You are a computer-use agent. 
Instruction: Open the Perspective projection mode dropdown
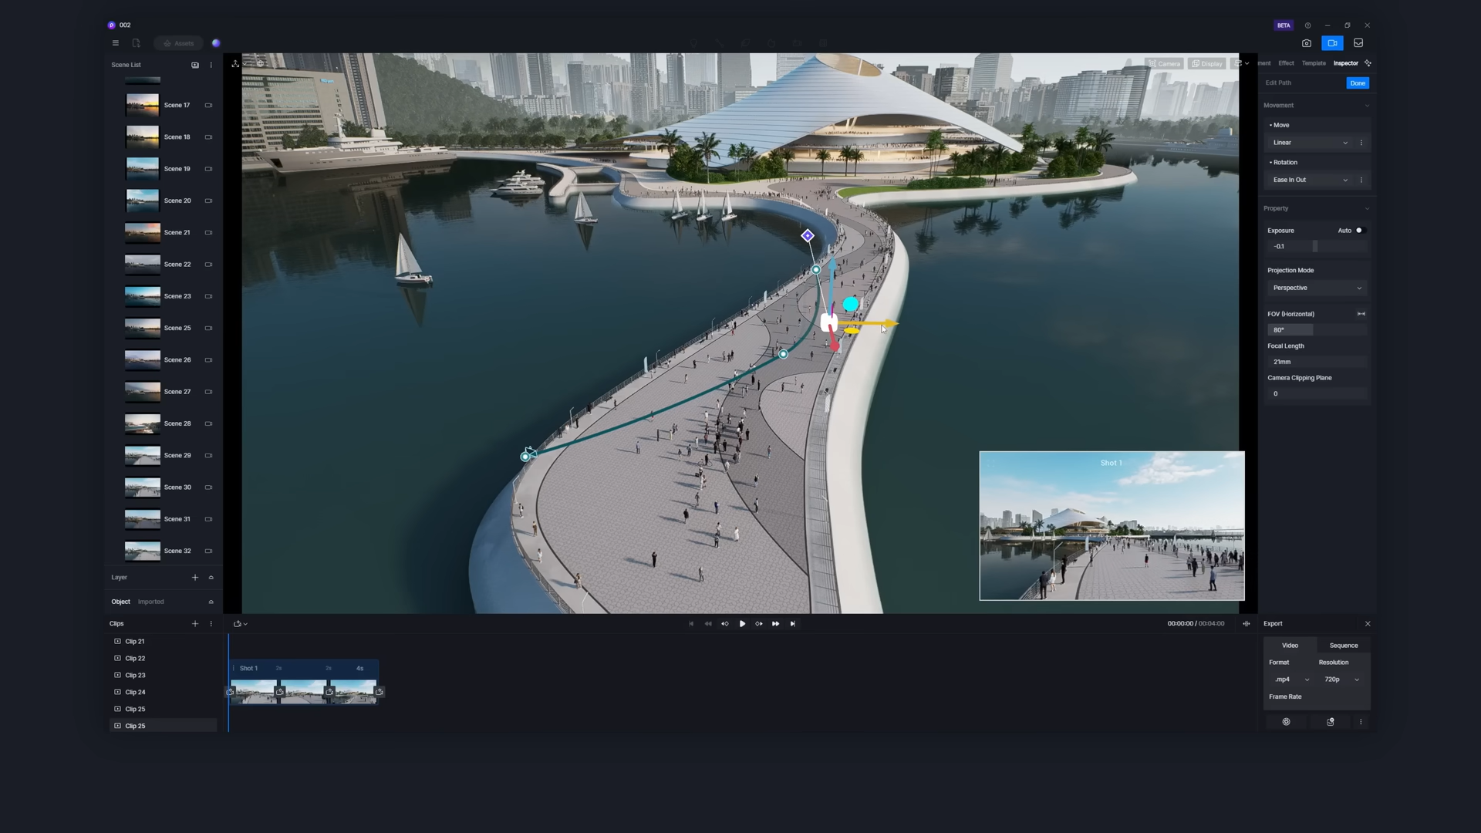pyautogui.click(x=1317, y=288)
